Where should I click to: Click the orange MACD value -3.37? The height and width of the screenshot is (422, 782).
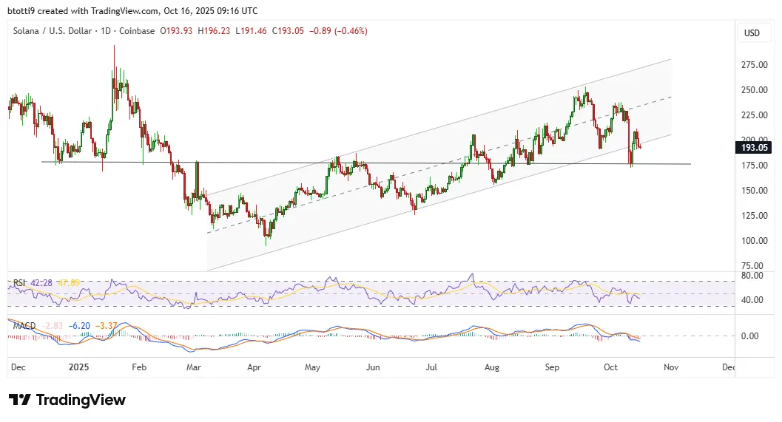[108, 324]
